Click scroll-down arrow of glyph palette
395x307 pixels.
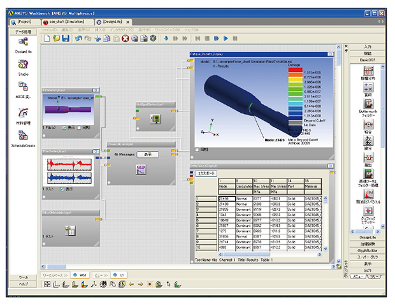coord(383,226)
